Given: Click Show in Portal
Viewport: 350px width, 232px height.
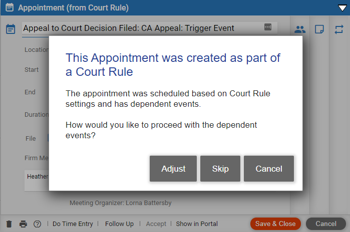Looking at the screenshot, I should pos(197,224).
